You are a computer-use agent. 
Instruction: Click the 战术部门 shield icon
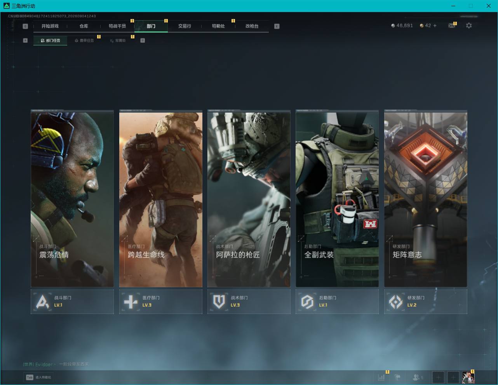tap(219, 302)
